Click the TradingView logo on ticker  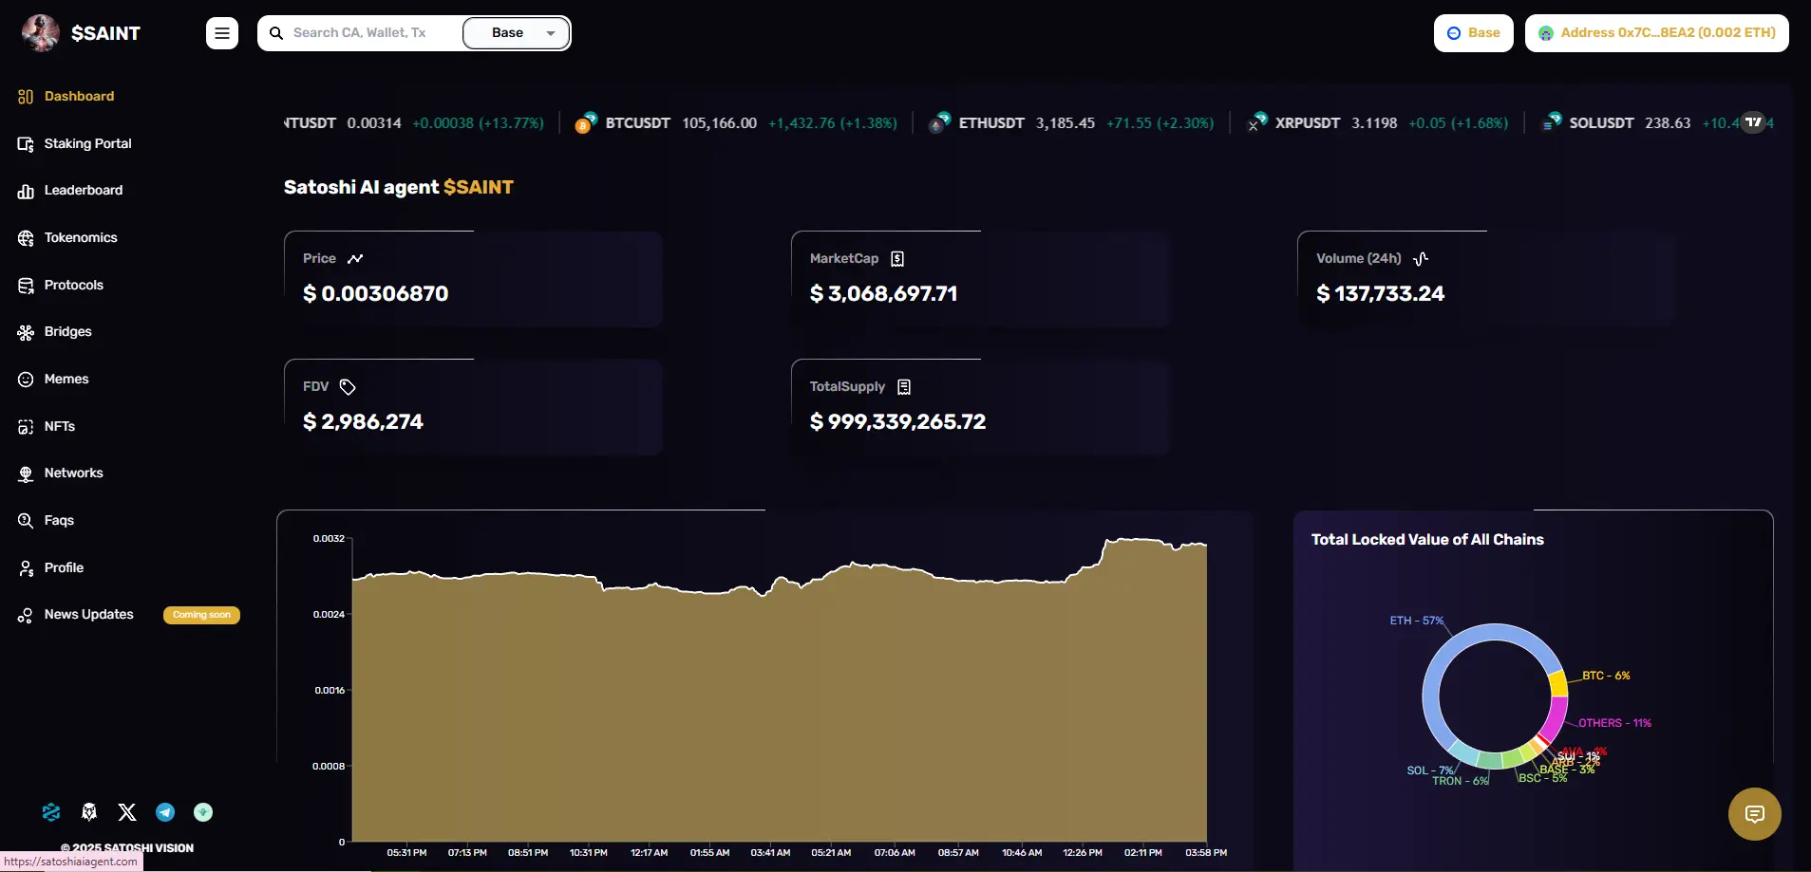point(1753,122)
